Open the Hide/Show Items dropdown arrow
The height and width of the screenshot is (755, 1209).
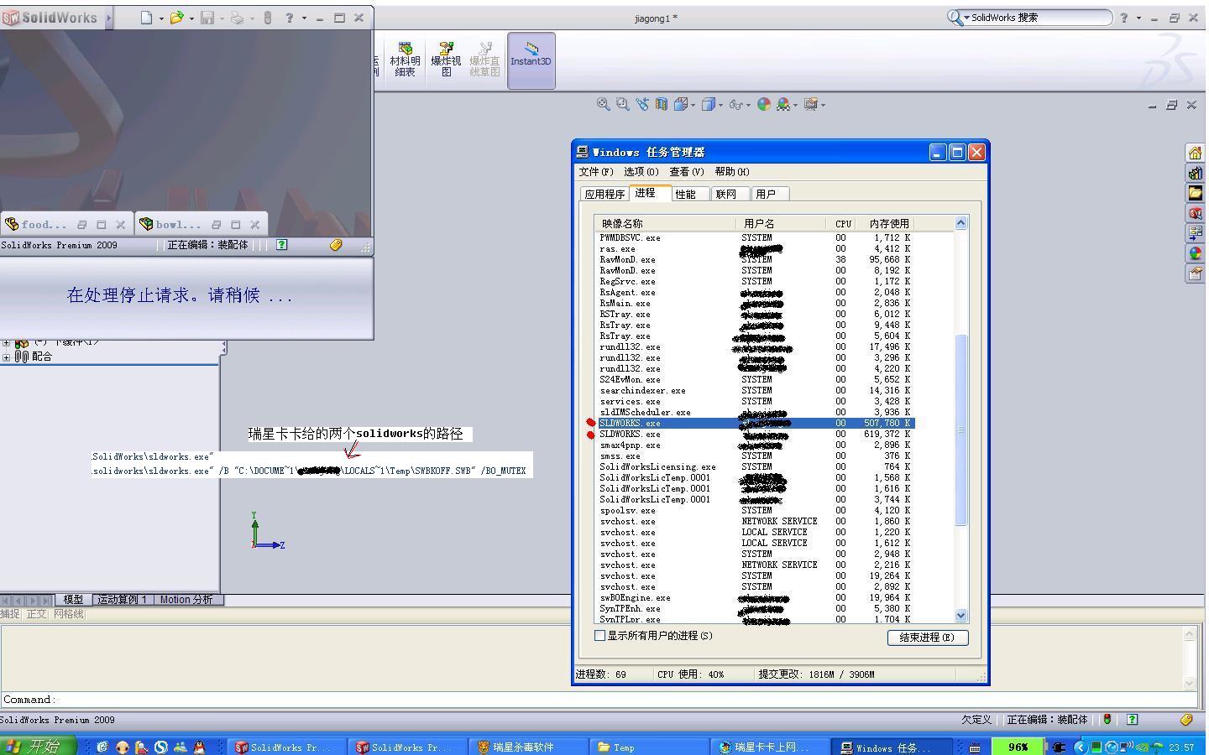coord(748,105)
